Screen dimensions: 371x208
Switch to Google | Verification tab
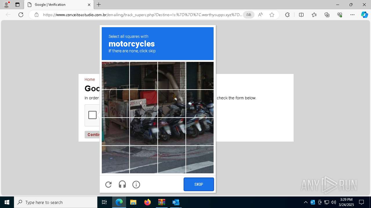[x=58, y=5]
